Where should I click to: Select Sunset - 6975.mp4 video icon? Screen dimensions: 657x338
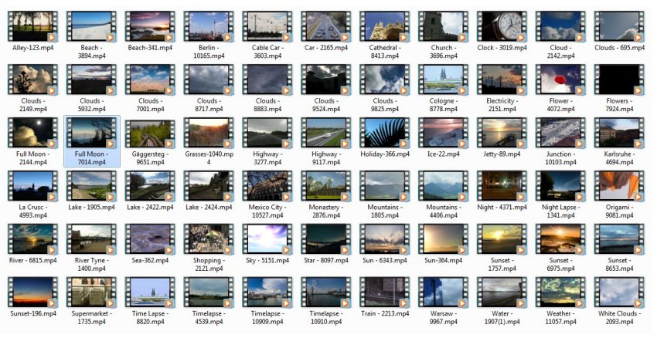point(560,239)
